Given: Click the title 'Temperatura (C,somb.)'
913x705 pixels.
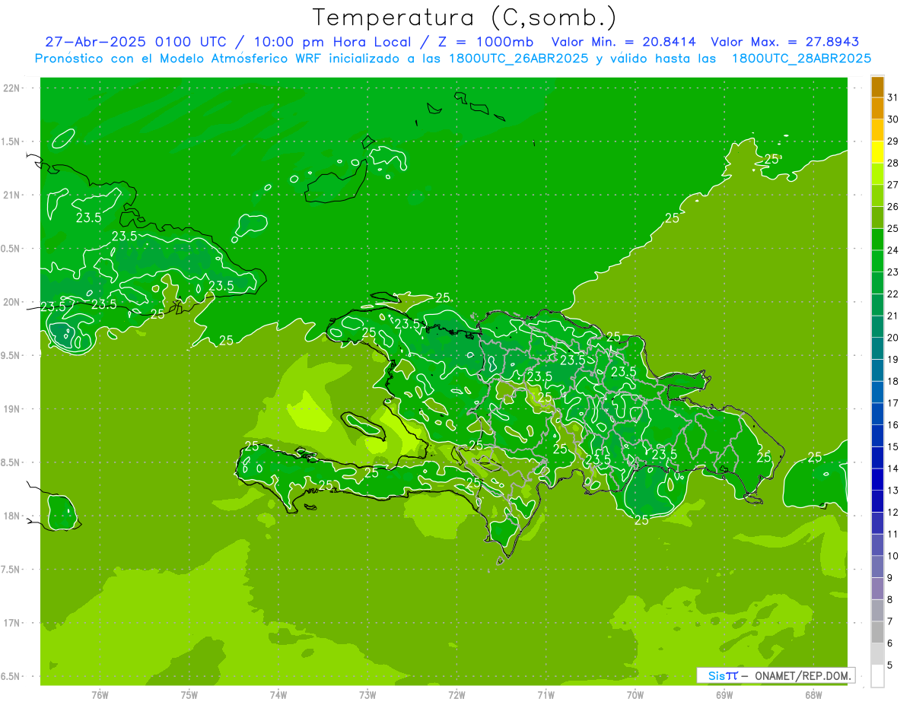Looking at the screenshot, I should point(465,17).
